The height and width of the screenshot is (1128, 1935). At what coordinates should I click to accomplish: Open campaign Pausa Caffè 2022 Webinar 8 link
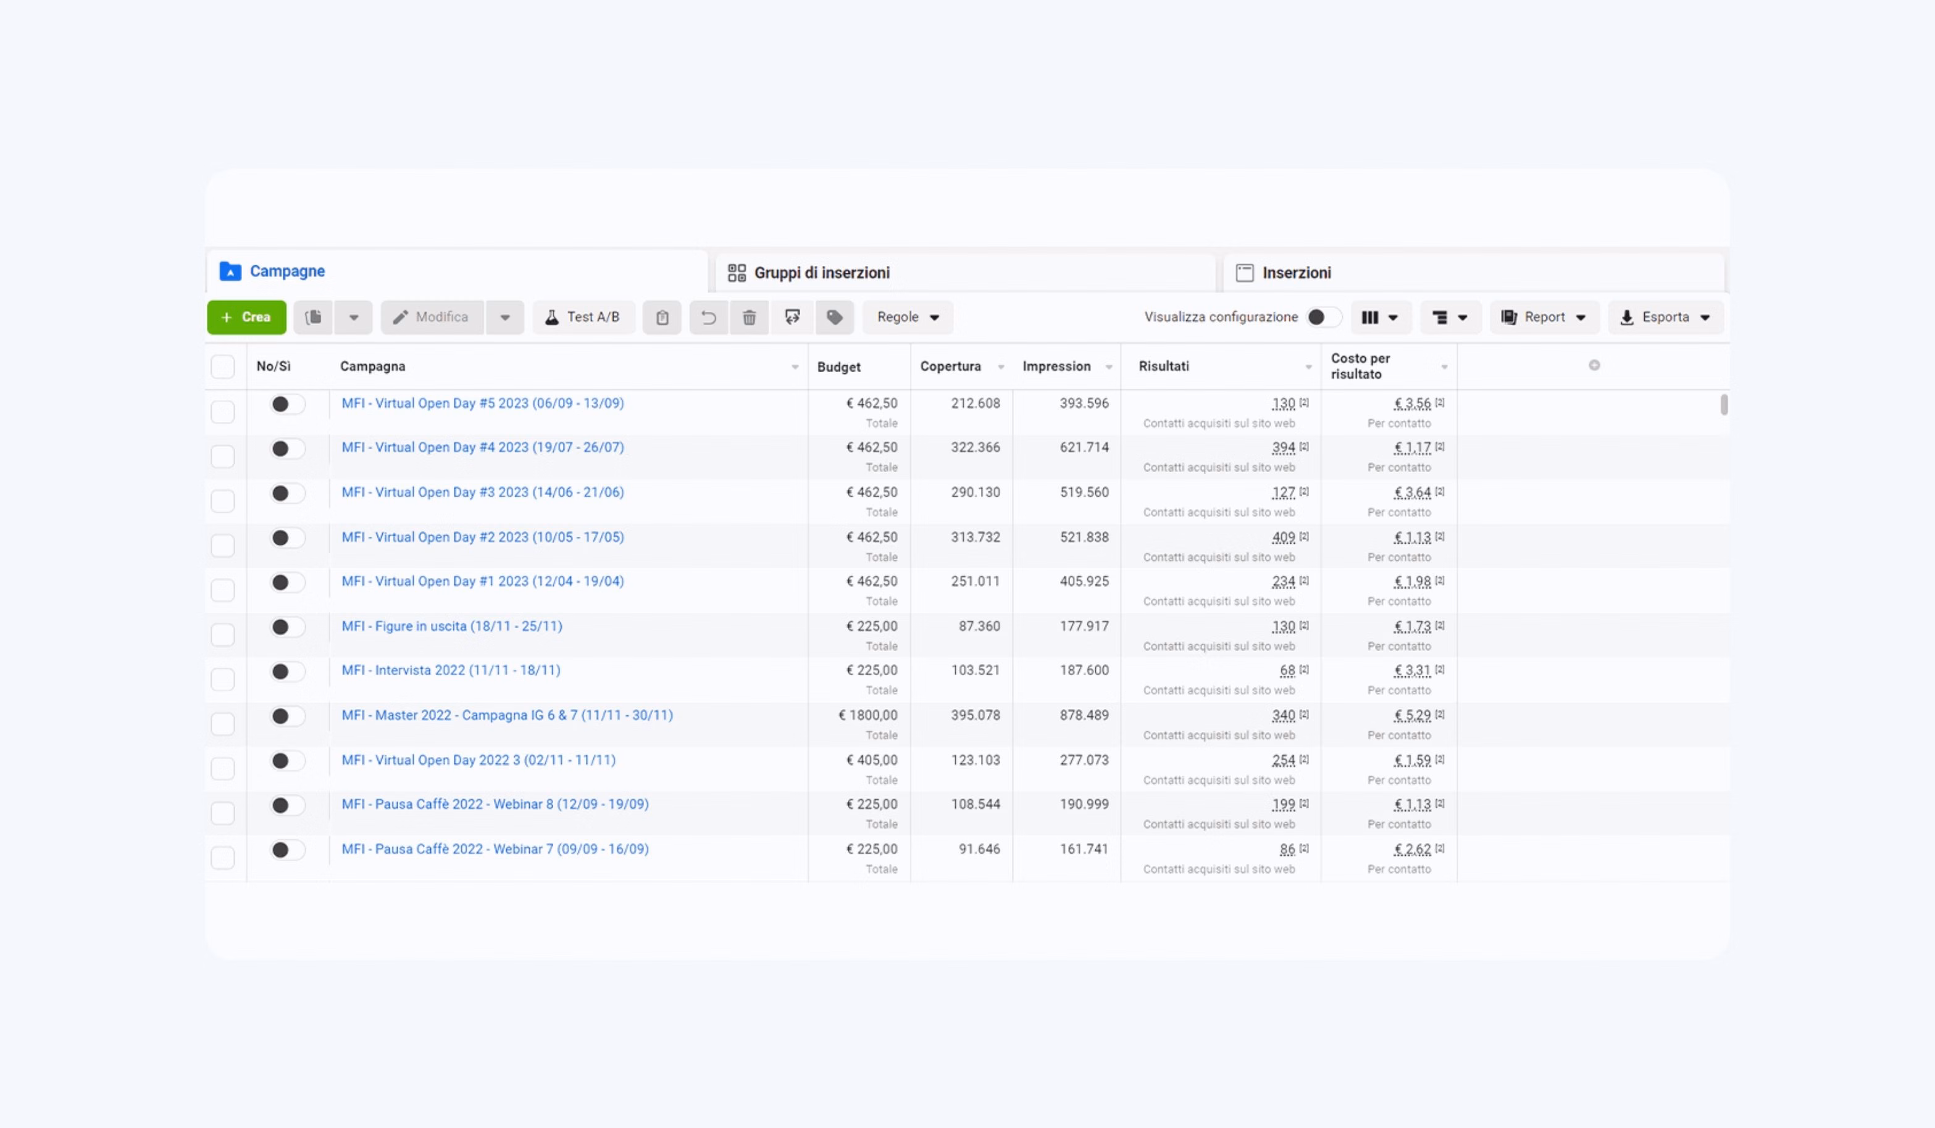coord(495,804)
